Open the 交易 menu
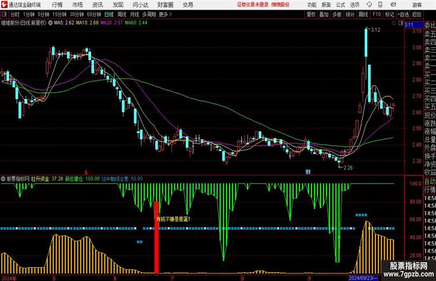This screenshot has height=281, width=436. [x=187, y=5]
